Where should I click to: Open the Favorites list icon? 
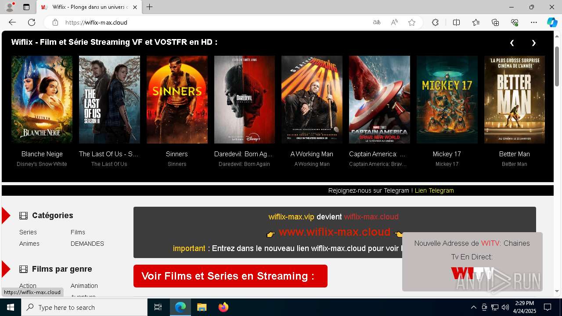tap(476, 22)
